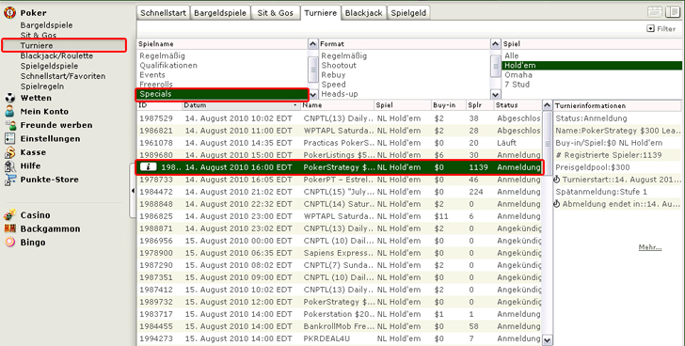
Task: Open Turniere in the sidebar
Action: pos(37,45)
